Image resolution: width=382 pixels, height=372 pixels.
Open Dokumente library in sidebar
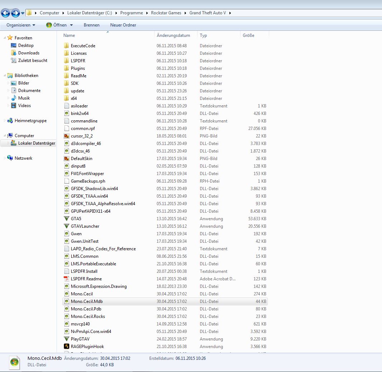29,90
